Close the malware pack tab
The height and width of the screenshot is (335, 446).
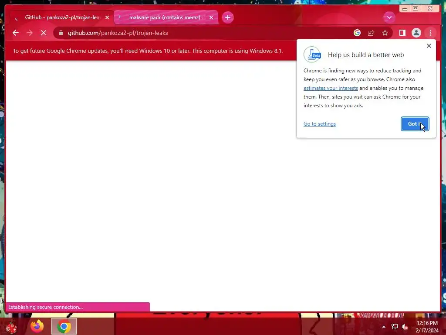tap(211, 17)
